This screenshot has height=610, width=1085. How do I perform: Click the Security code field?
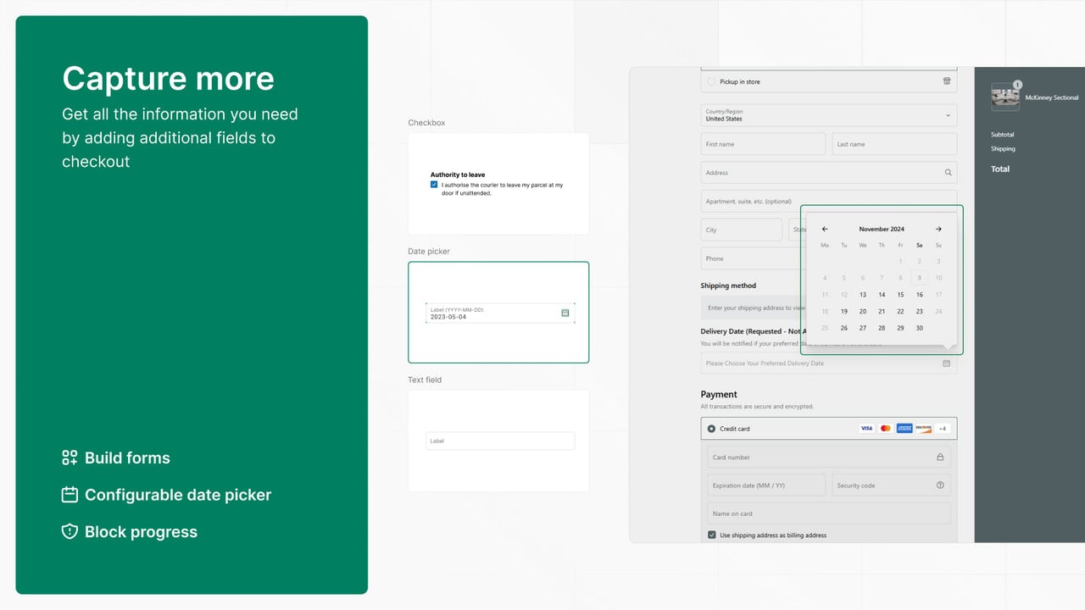tap(891, 485)
